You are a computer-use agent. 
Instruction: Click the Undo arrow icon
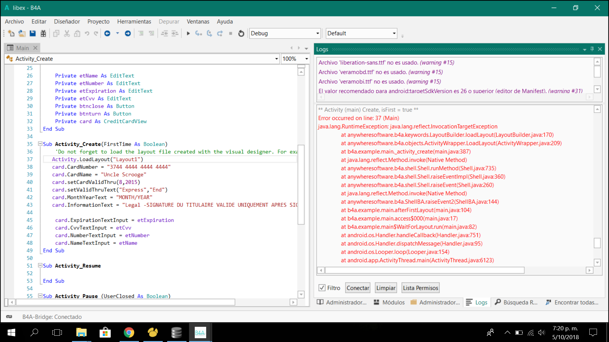point(87,33)
